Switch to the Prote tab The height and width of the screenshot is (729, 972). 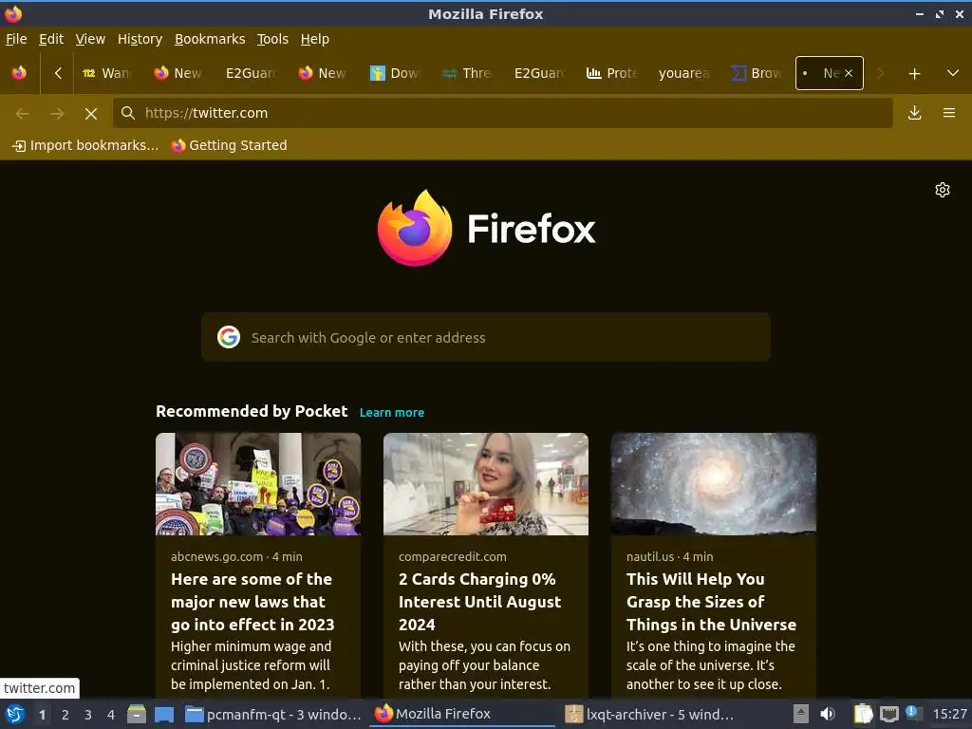pos(613,73)
